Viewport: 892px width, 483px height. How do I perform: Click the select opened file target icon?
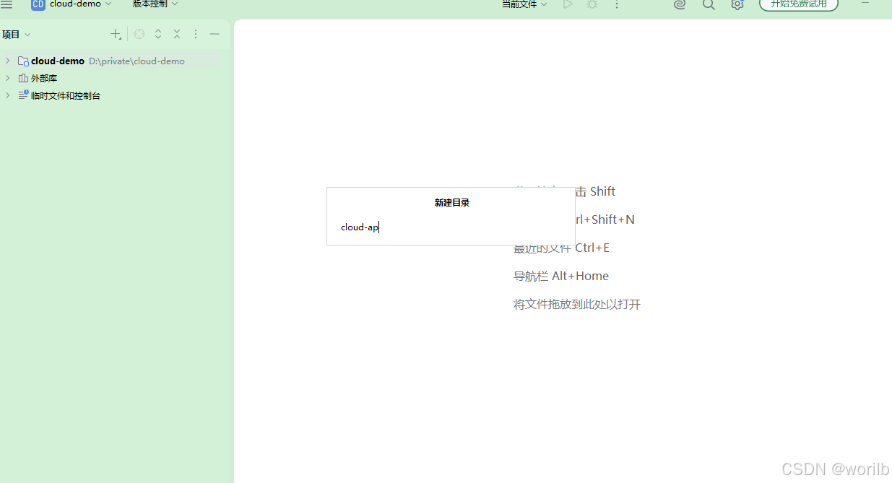139,34
